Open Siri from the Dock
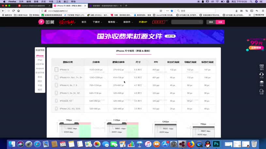The height and width of the screenshot is (149, 266). pos(20,144)
